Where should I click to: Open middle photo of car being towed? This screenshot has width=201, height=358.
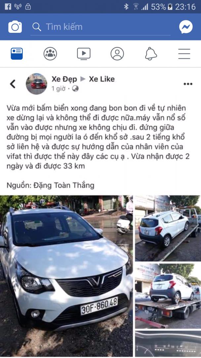pyautogui.click(x=168, y=296)
